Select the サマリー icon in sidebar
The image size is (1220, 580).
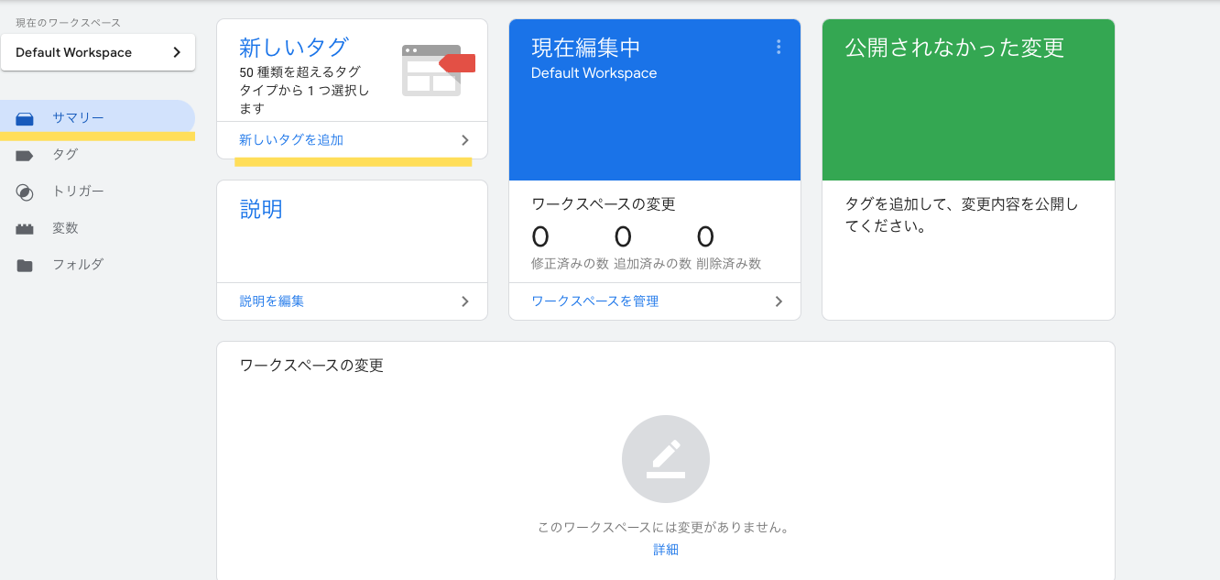[x=25, y=118]
